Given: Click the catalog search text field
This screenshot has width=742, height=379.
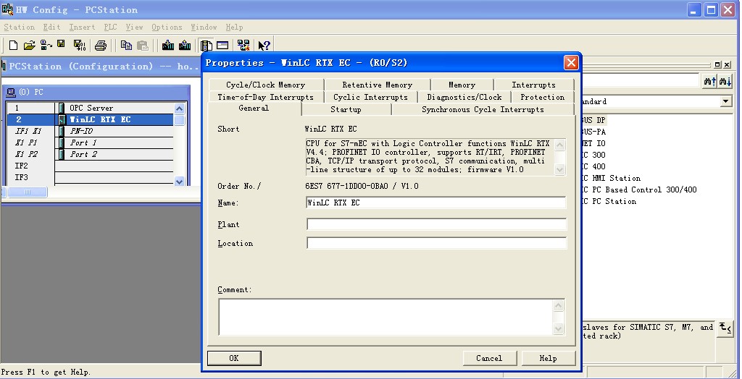Looking at the screenshot, I should 641,81.
